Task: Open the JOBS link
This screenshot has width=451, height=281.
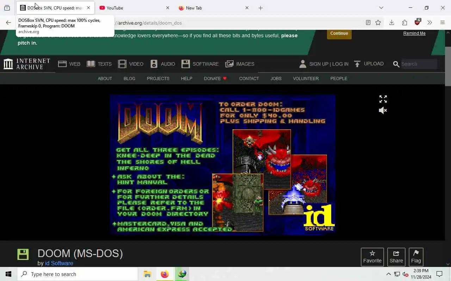Action: click(x=276, y=78)
